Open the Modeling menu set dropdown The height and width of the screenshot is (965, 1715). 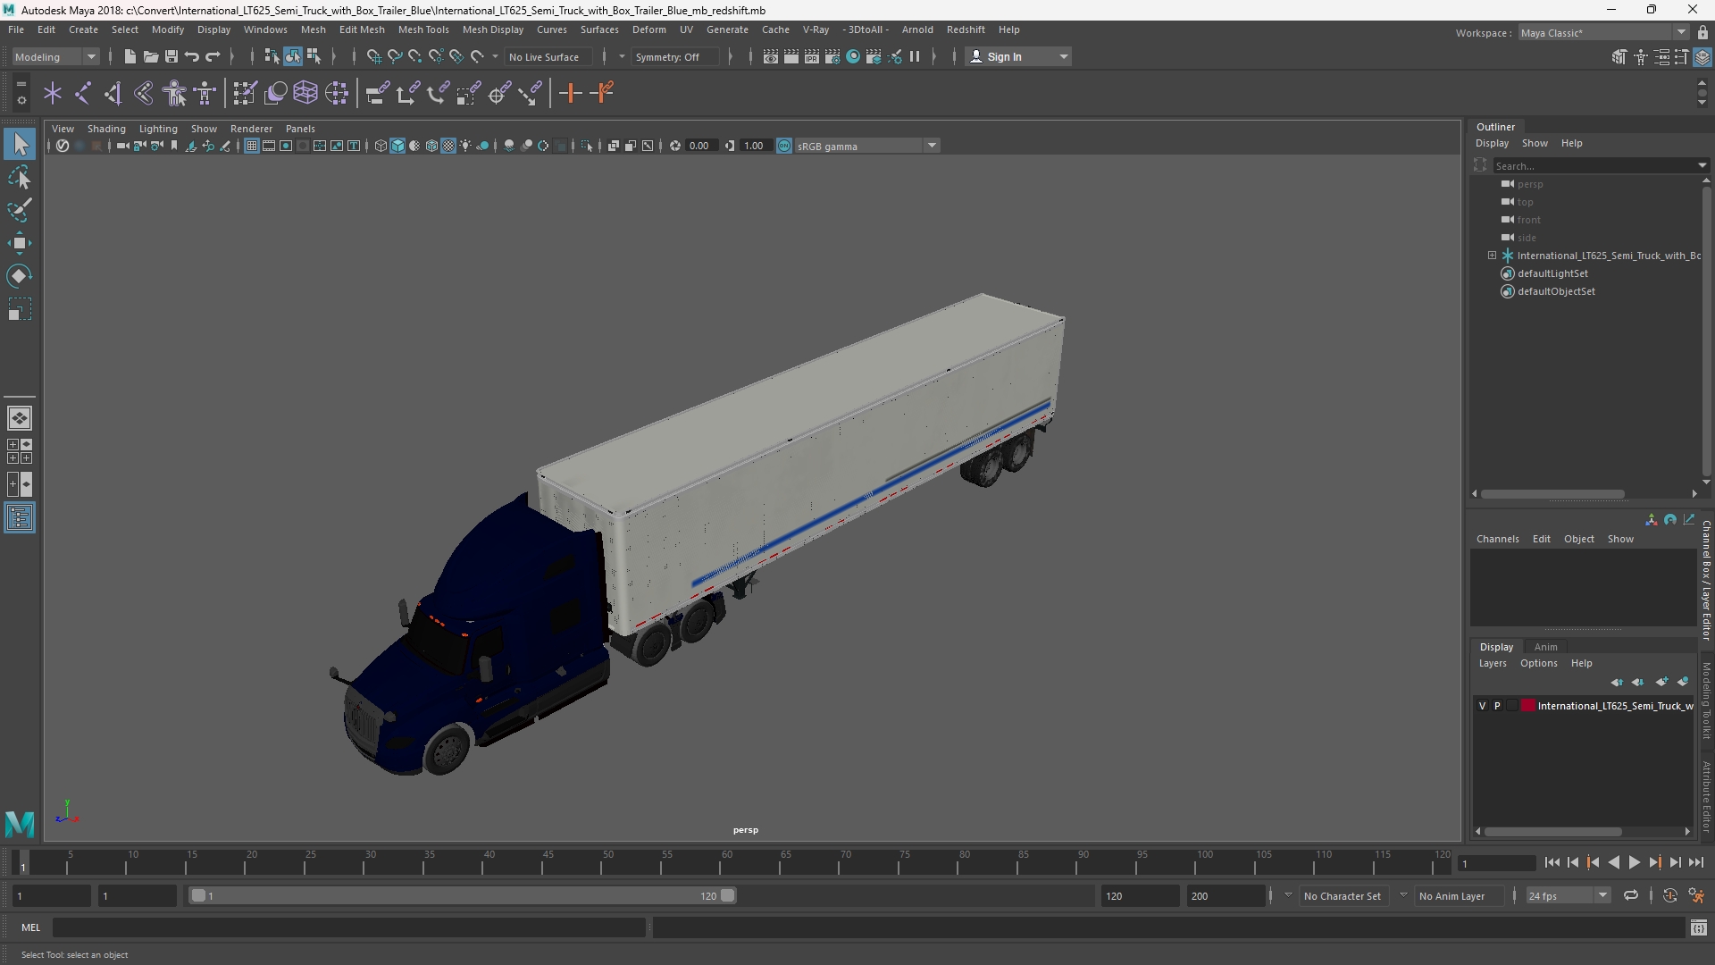point(55,56)
